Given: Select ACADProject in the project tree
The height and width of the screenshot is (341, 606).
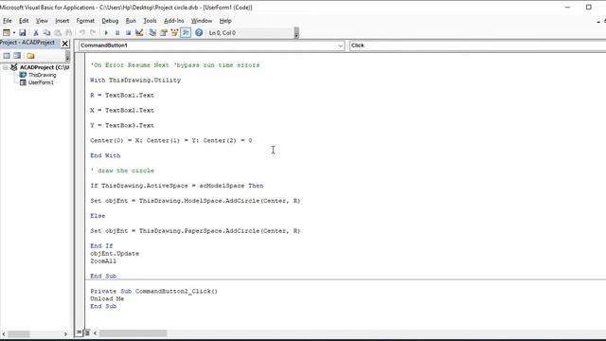Looking at the screenshot, I should 45,67.
